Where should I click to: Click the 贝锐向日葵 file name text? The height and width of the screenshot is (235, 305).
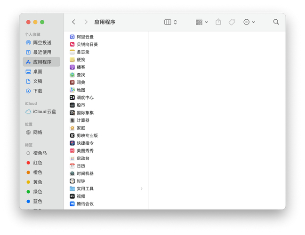88,44
